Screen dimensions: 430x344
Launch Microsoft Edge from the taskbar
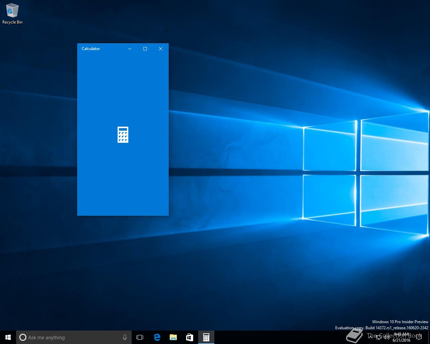(x=157, y=337)
